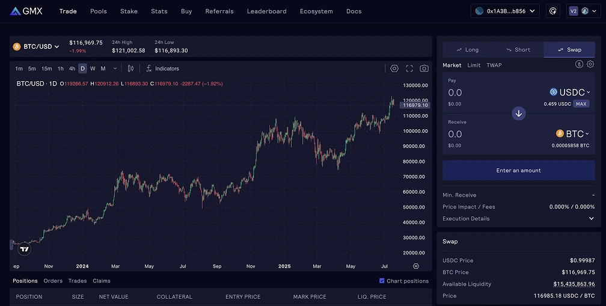
Task: Open wallet address 0x1A3B...b856 dropdown
Action: point(505,11)
